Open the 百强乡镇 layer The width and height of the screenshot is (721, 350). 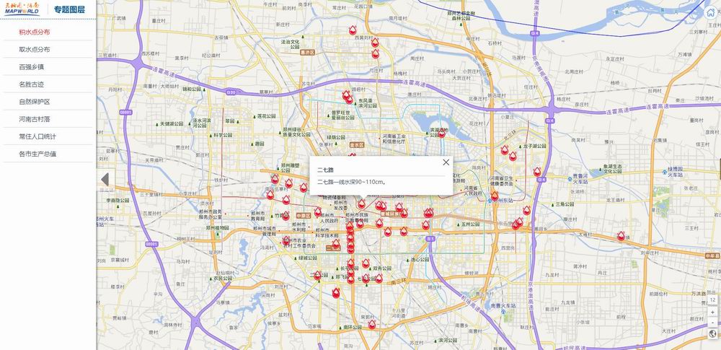pos(31,66)
